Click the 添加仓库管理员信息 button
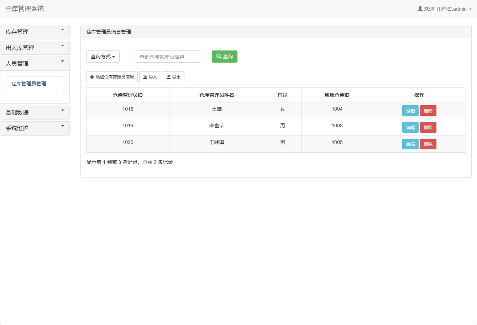This screenshot has width=477, height=325. coord(112,76)
